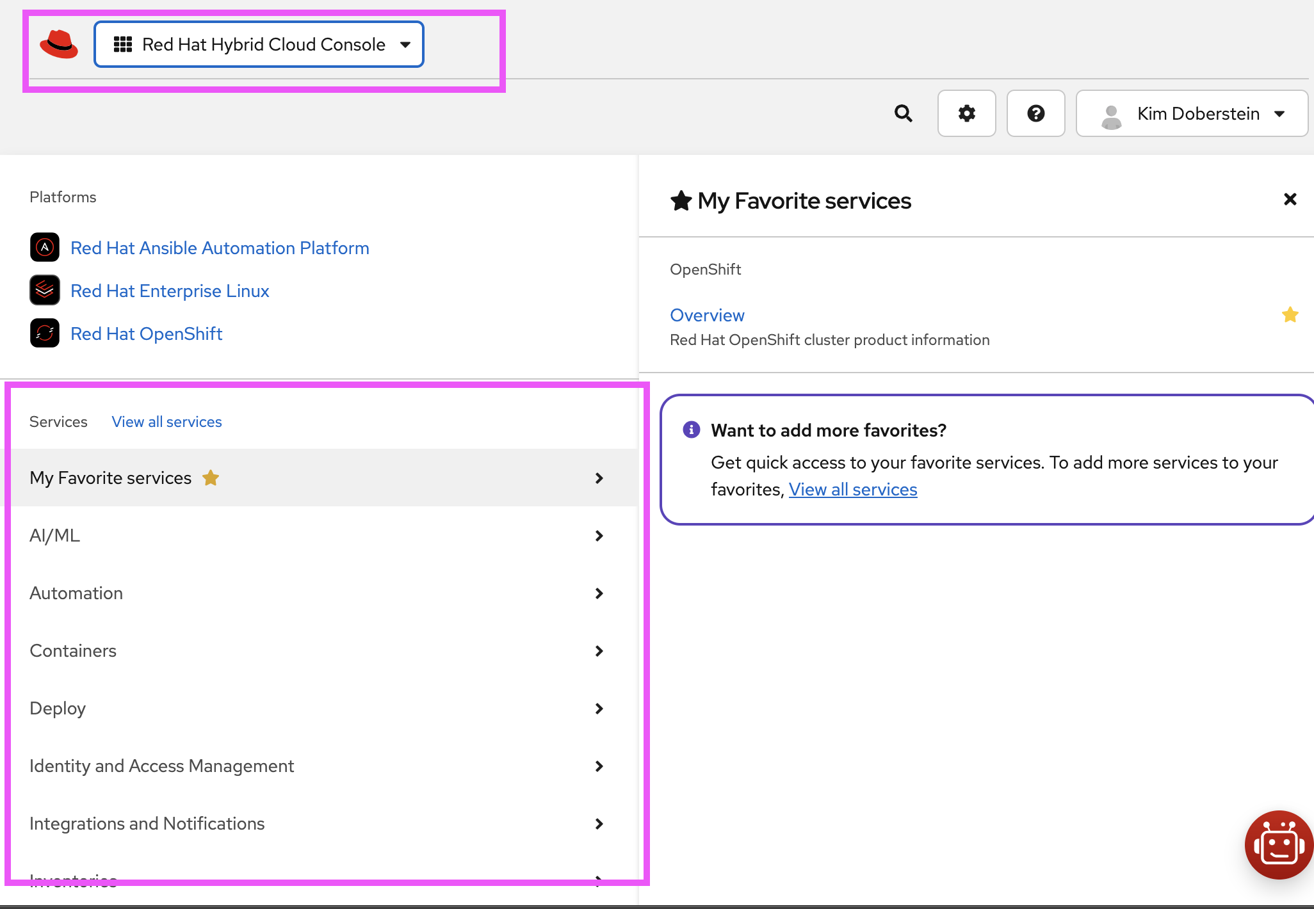Image resolution: width=1314 pixels, height=909 pixels.
Task: Click View all services in favorites info box
Action: tap(852, 490)
